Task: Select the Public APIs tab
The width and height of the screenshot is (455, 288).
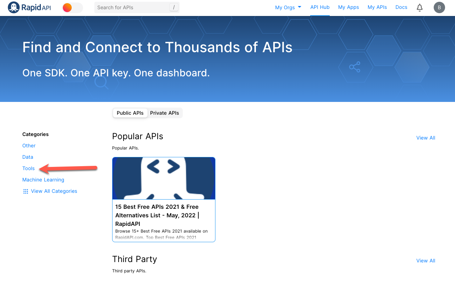Action: pos(130,113)
